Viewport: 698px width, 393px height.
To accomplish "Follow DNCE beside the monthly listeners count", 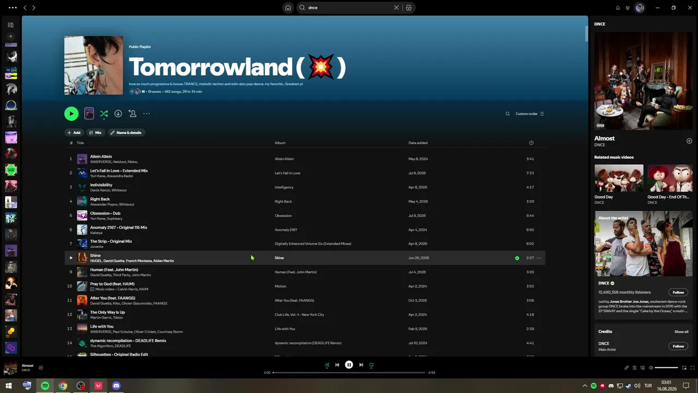I will tap(678, 292).
